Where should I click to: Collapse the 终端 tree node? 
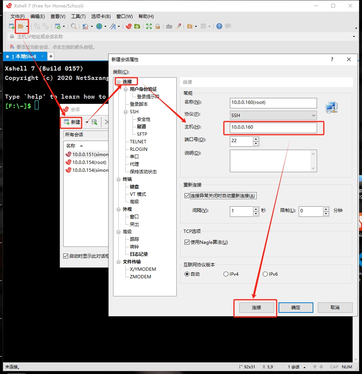119,179
